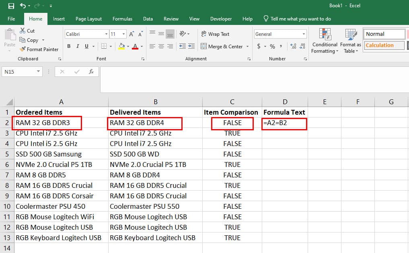Apply the Calculation cell style

384,45
